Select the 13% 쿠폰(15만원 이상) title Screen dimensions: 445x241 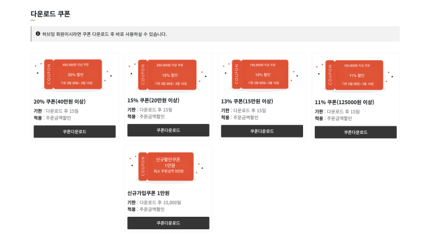247,101
